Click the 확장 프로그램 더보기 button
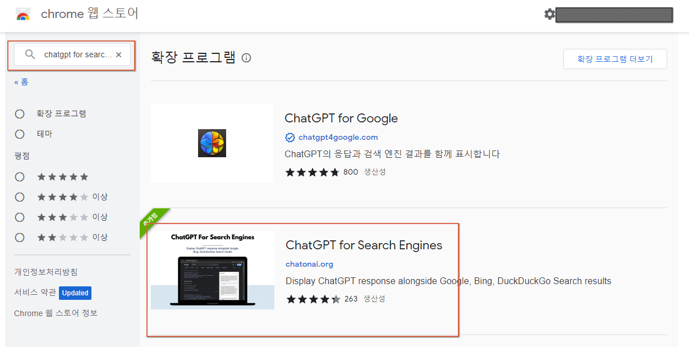Screen dimensions: 689x347 click(x=615, y=59)
